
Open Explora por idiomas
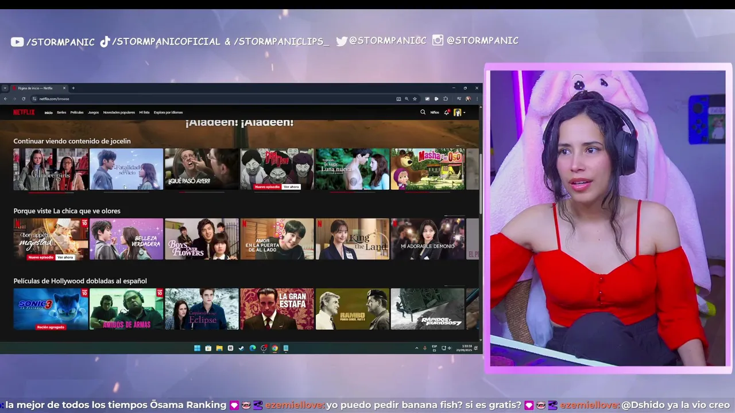coord(168,112)
